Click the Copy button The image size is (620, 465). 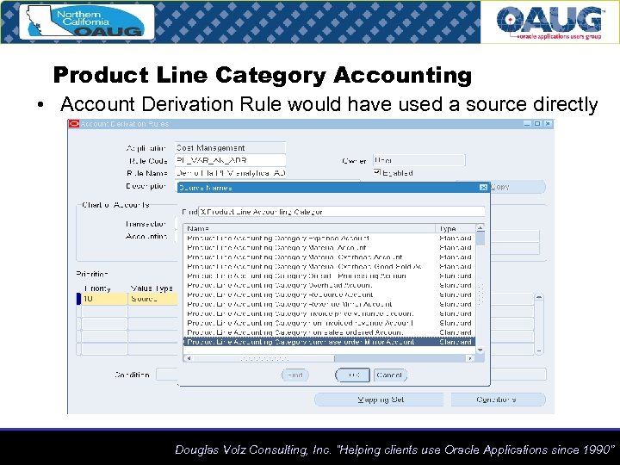(x=518, y=187)
